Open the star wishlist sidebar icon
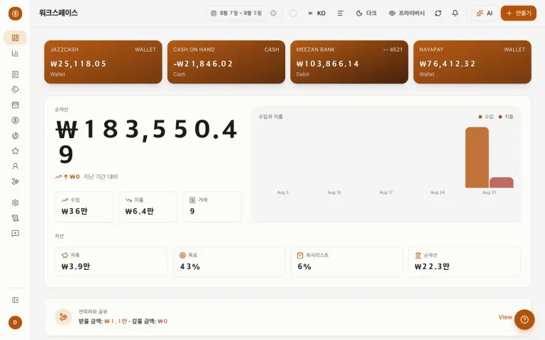 tap(15, 151)
